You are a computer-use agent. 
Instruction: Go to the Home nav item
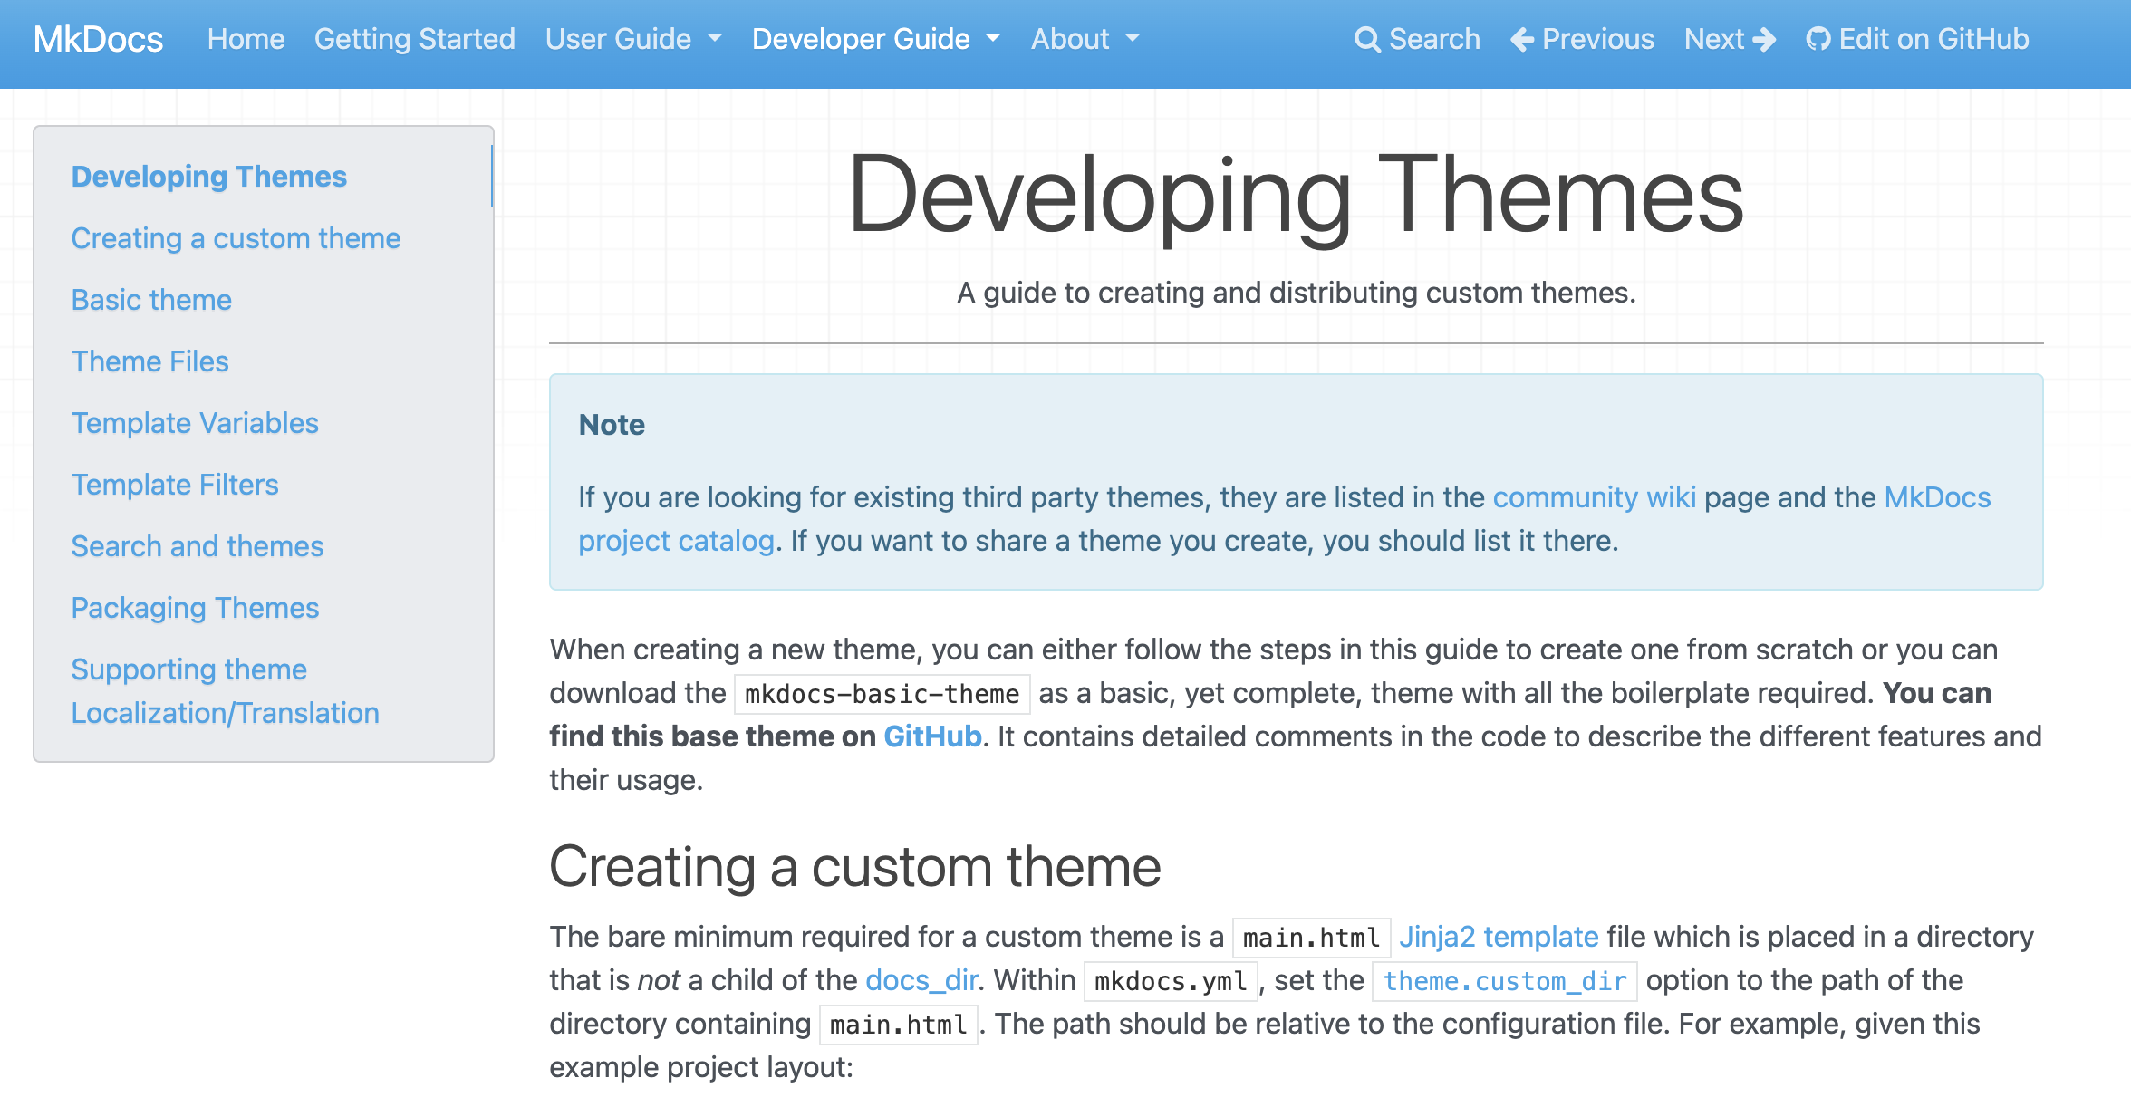[x=246, y=39]
